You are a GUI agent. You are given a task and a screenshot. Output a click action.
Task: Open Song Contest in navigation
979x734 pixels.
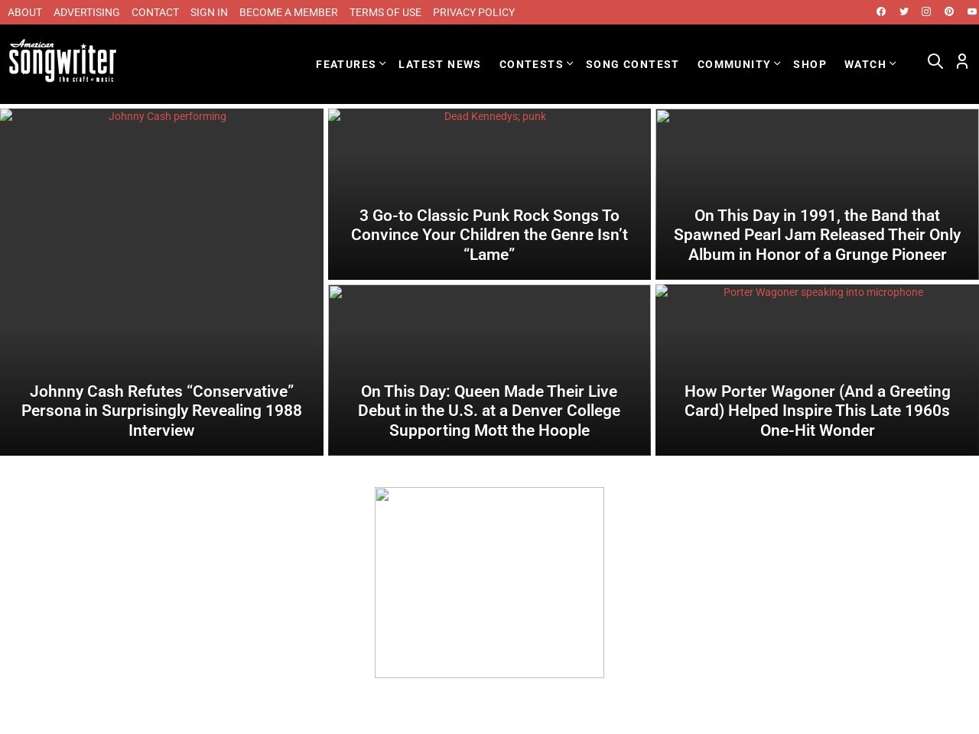633,64
